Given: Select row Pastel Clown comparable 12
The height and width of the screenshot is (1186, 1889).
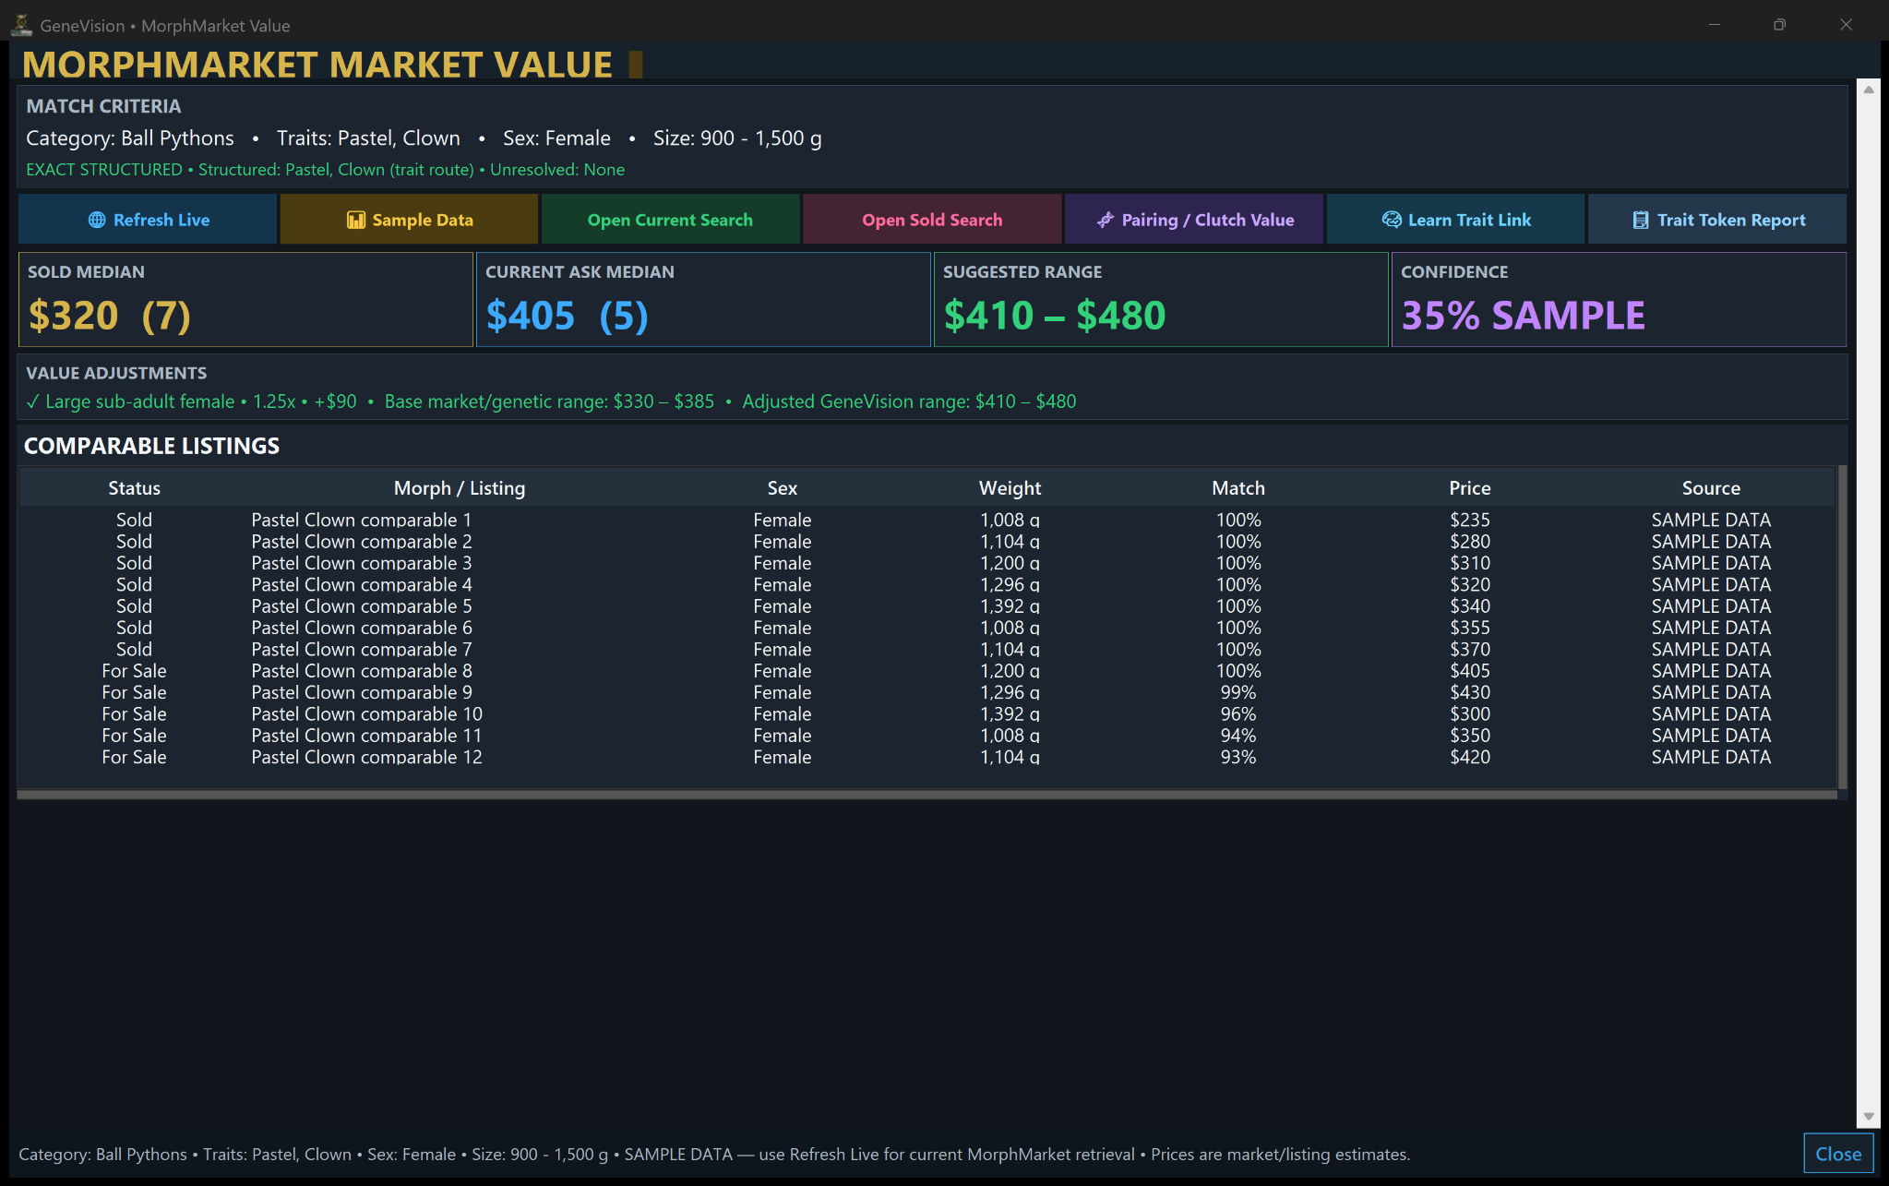Looking at the screenshot, I should [x=927, y=757].
